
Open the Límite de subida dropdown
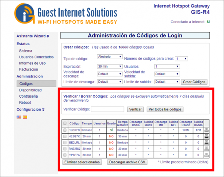click(167, 82)
